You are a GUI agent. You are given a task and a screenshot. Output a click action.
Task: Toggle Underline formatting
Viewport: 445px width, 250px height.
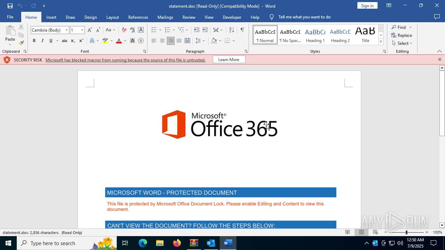click(x=51, y=41)
